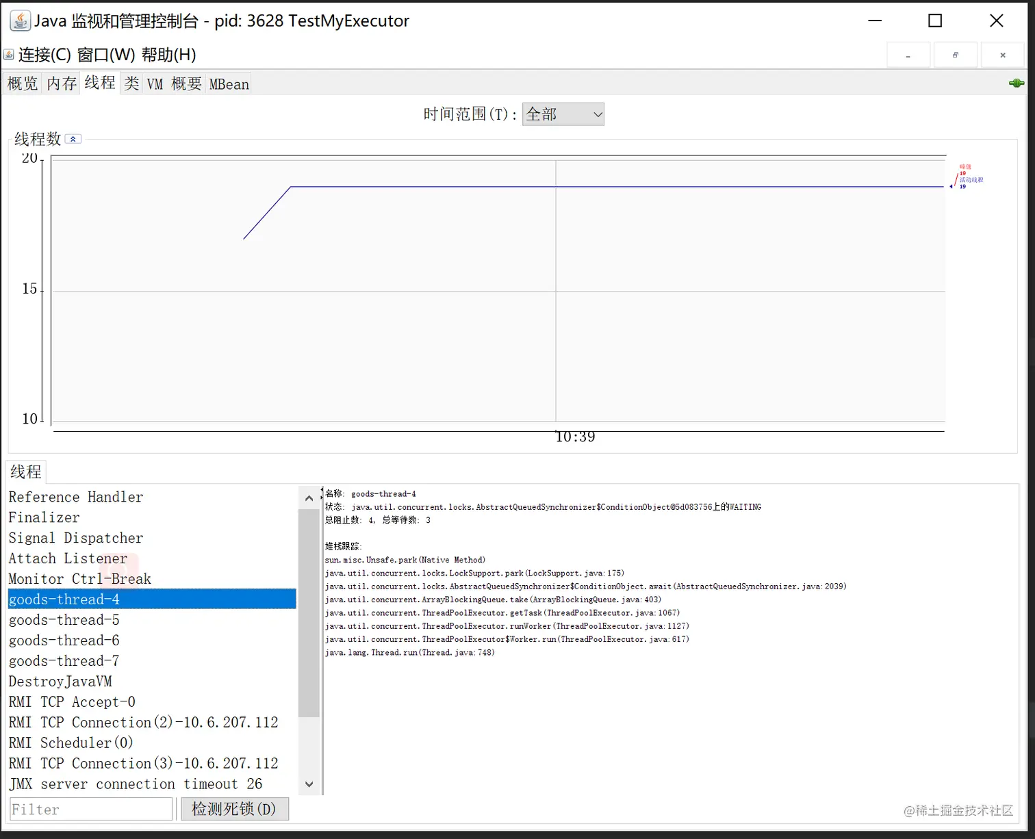Click the thread list scroll-down arrow
Image resolution: width=1035 pixels, height=839 pixels.
tap(309, 784)
